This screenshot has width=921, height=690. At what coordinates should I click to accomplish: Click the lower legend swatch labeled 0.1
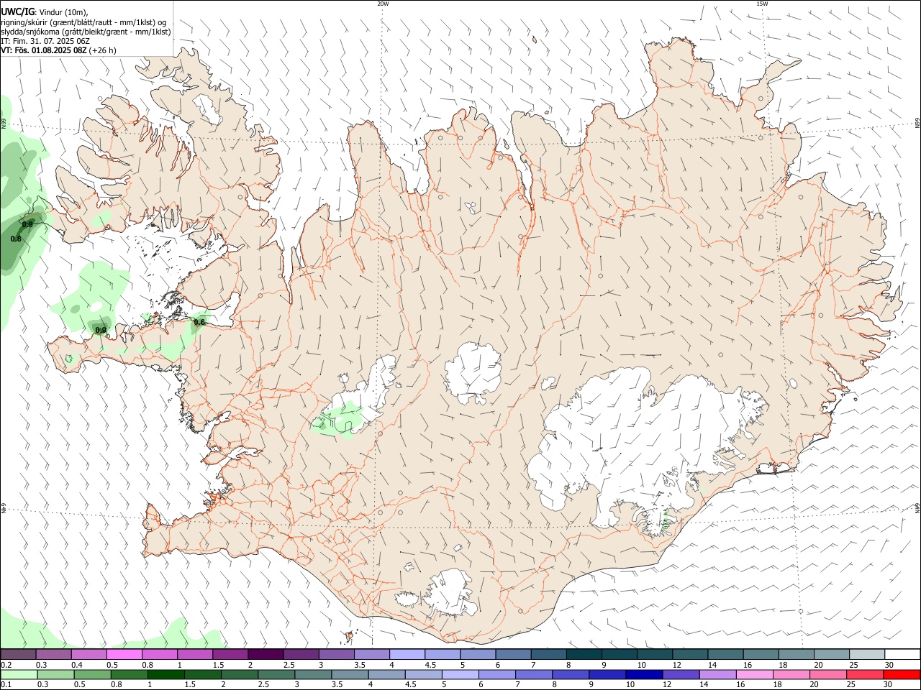[x=19, y=674]
